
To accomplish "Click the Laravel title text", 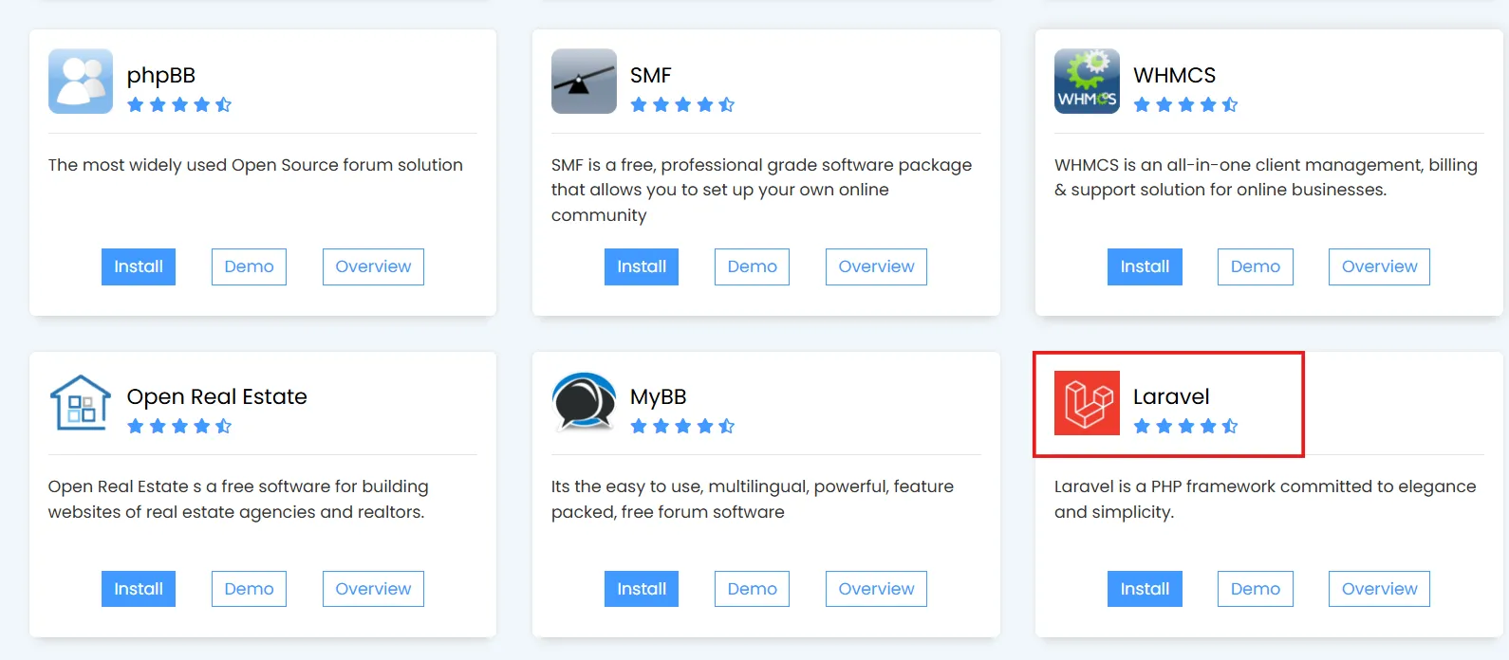I will click(x=1171, y=396).
